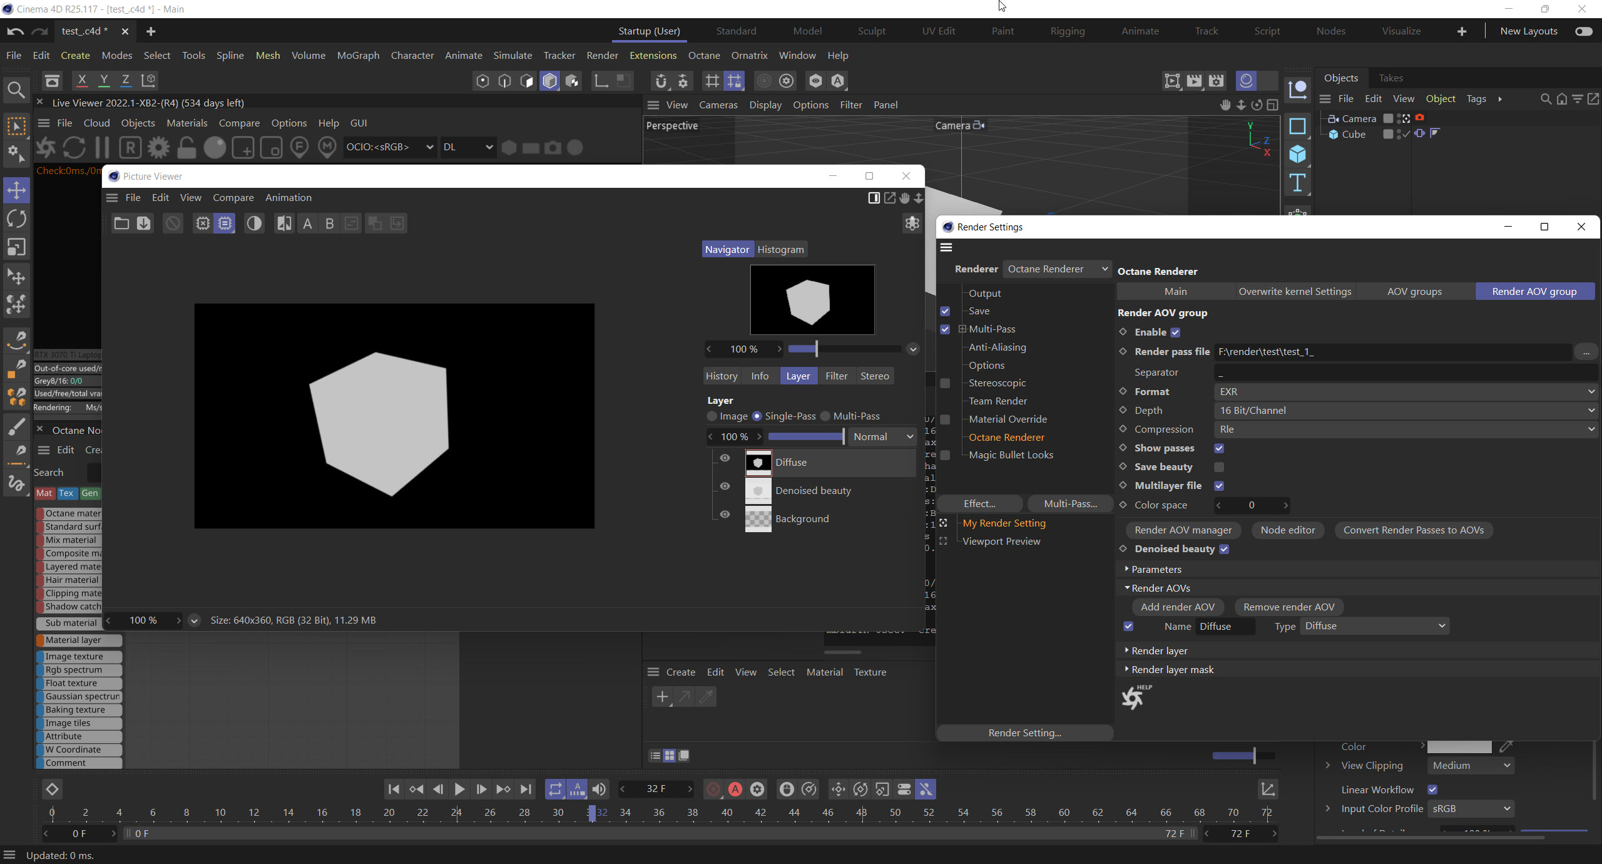Switch to the AOV groups tab
The height and width of the screenshot is (864, 1602).
[1414, 292]
